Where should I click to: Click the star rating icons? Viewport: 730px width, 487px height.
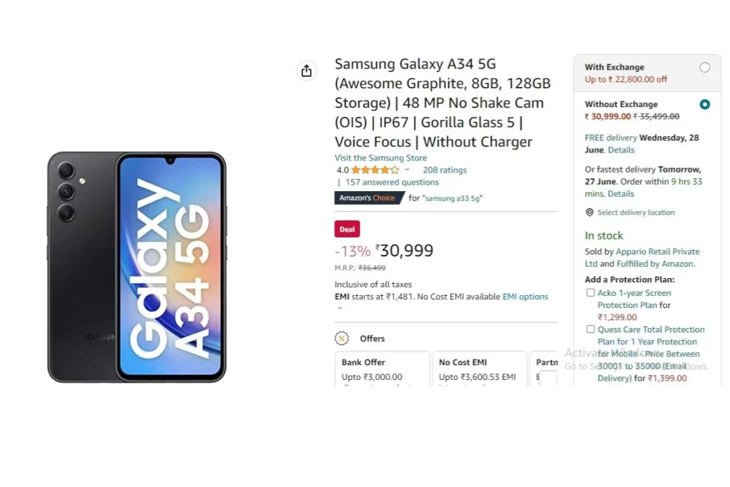(x=375, y=170)
